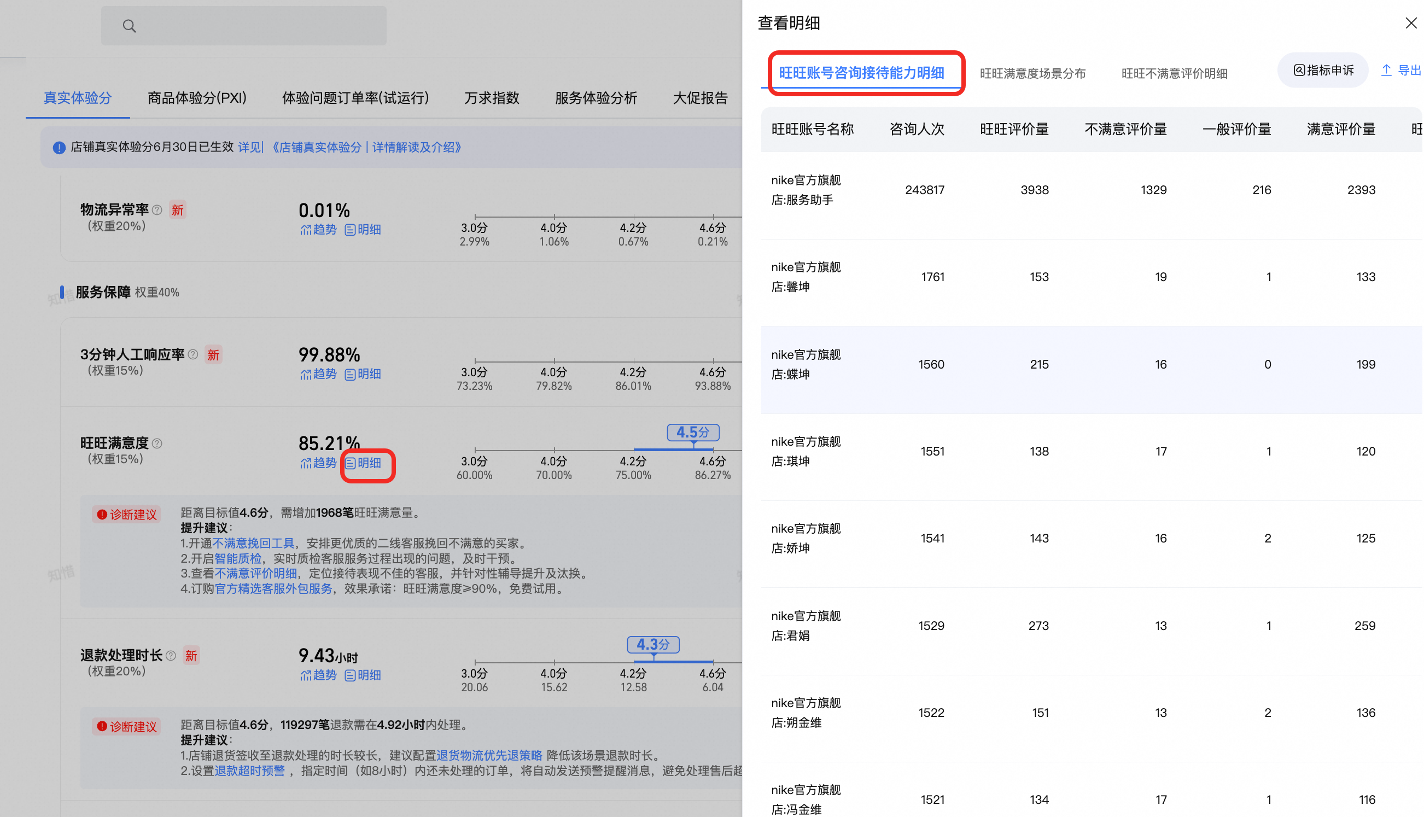The width and height of the screenshot is (1424, 817).
Task: Switch to 体验问题订单率(试运行) tab
Action: pyautogui.click(x=355, y=98)
